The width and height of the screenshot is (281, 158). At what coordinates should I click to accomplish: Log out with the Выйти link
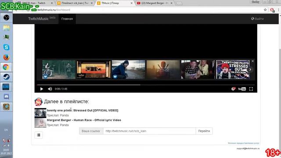[257, 18]
